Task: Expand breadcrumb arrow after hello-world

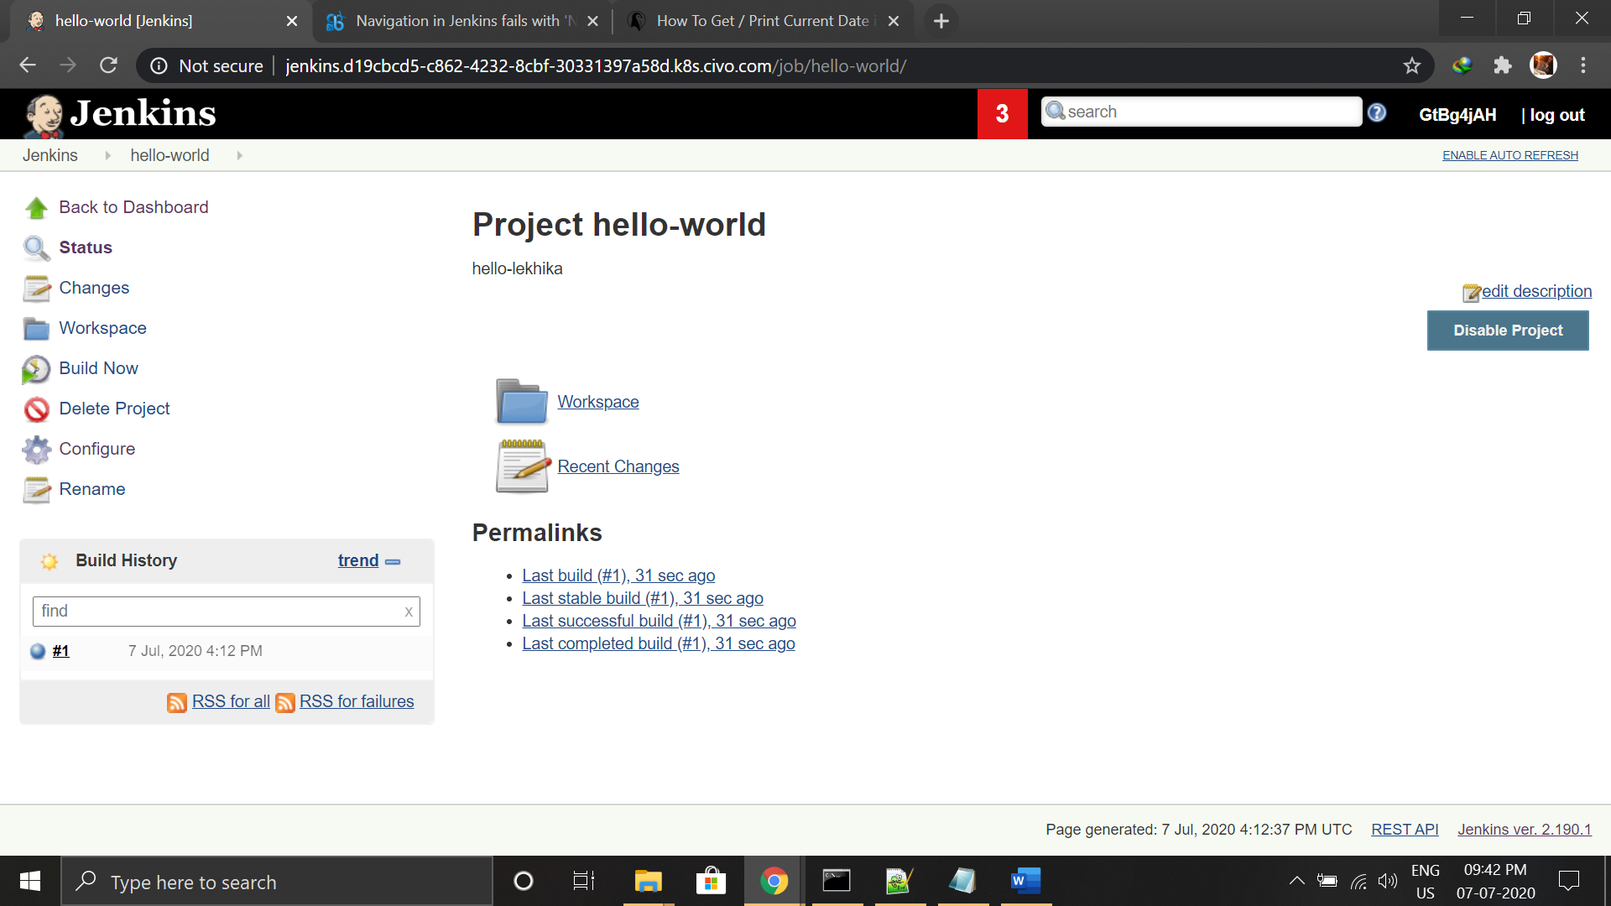Action: 239,155
